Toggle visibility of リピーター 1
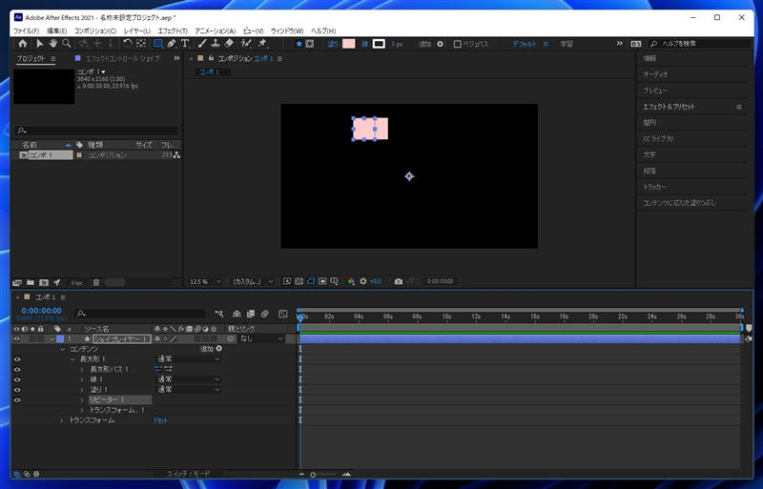The height and width of the screenshot is (489, 763). (x=17, y=399)
